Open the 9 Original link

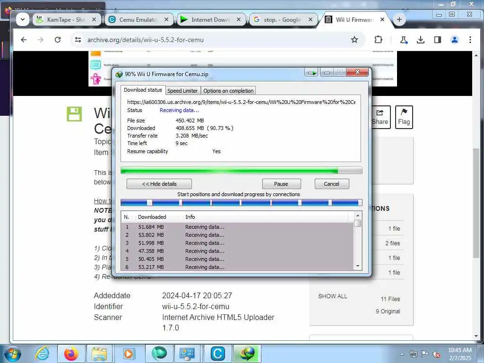[x=388, y=311]
